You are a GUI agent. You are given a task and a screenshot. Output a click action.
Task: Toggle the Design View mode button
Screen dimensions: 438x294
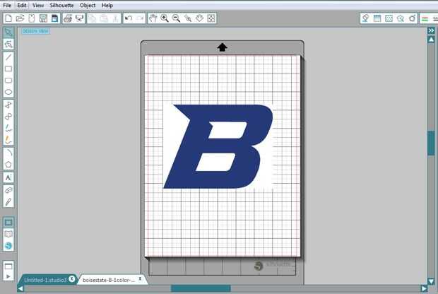[x=8, y=223]
